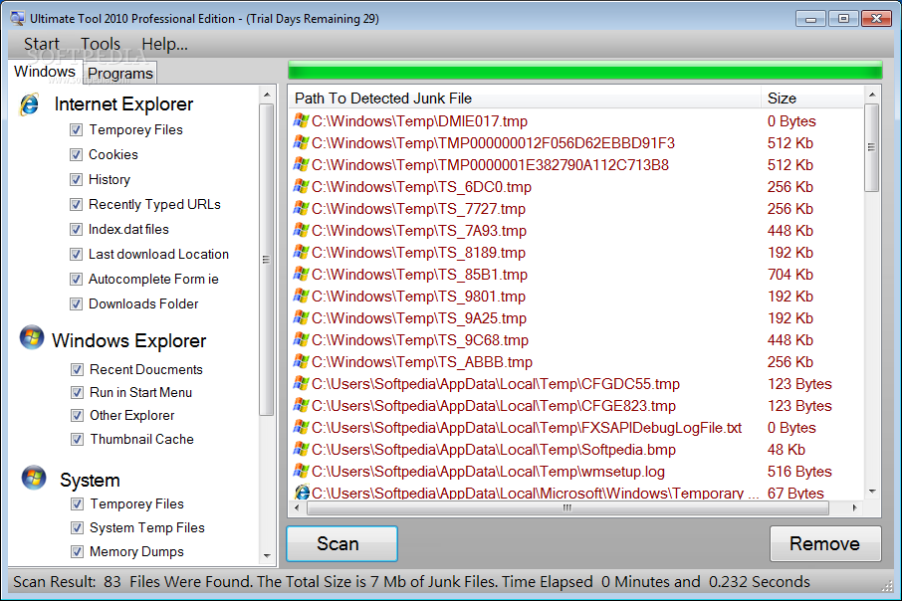Switch to the Windows tab
The width and height of the screenshot is (902, 601).
(x=45, y=72)
